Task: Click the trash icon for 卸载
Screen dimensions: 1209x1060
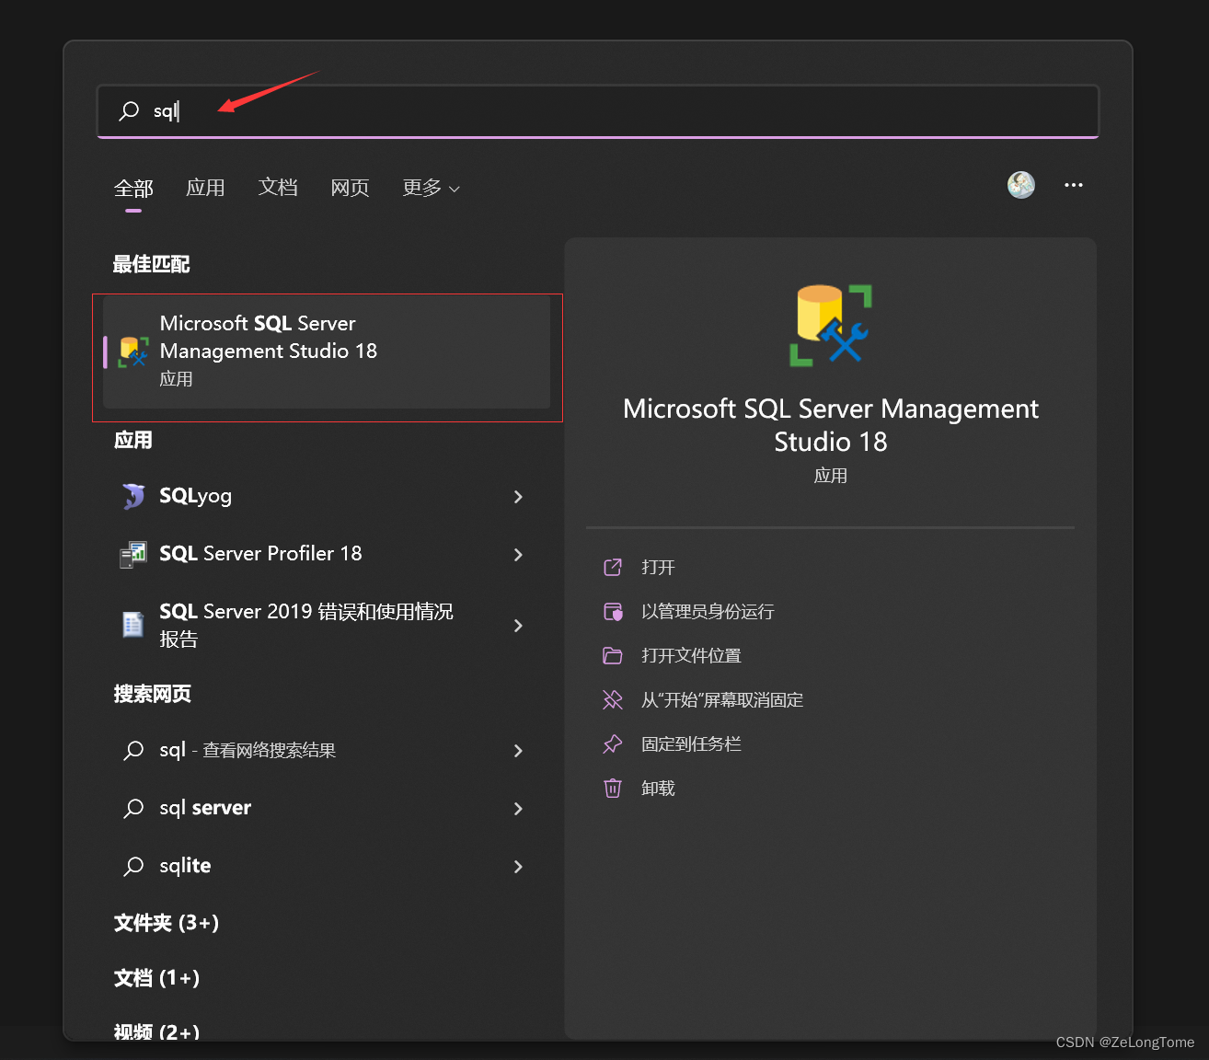Action: pos(613,789)
